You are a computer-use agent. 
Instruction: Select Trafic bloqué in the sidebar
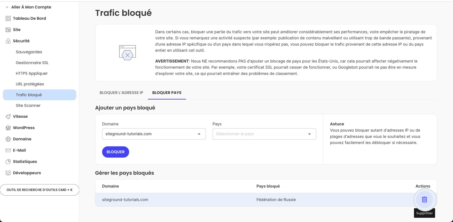pyautogui.click(x=40, y=95)
